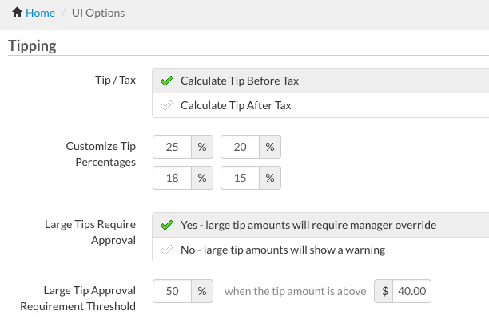Edit the 20 percent tip field

click(x=241, y=147)
